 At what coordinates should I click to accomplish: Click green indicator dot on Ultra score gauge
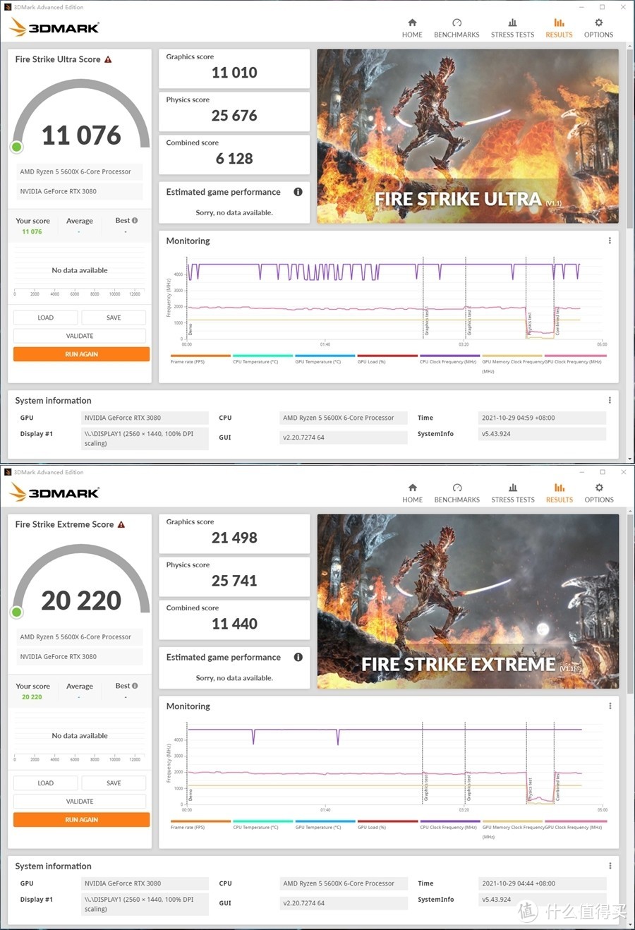(x=17, y=147)
